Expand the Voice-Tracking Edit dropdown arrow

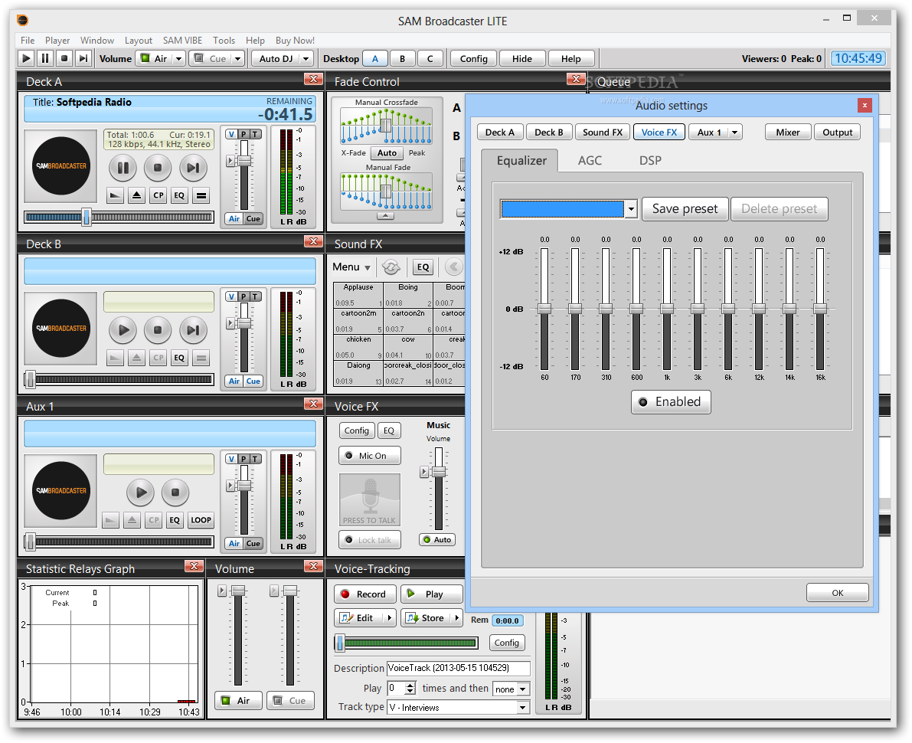[x=390, y=618]
